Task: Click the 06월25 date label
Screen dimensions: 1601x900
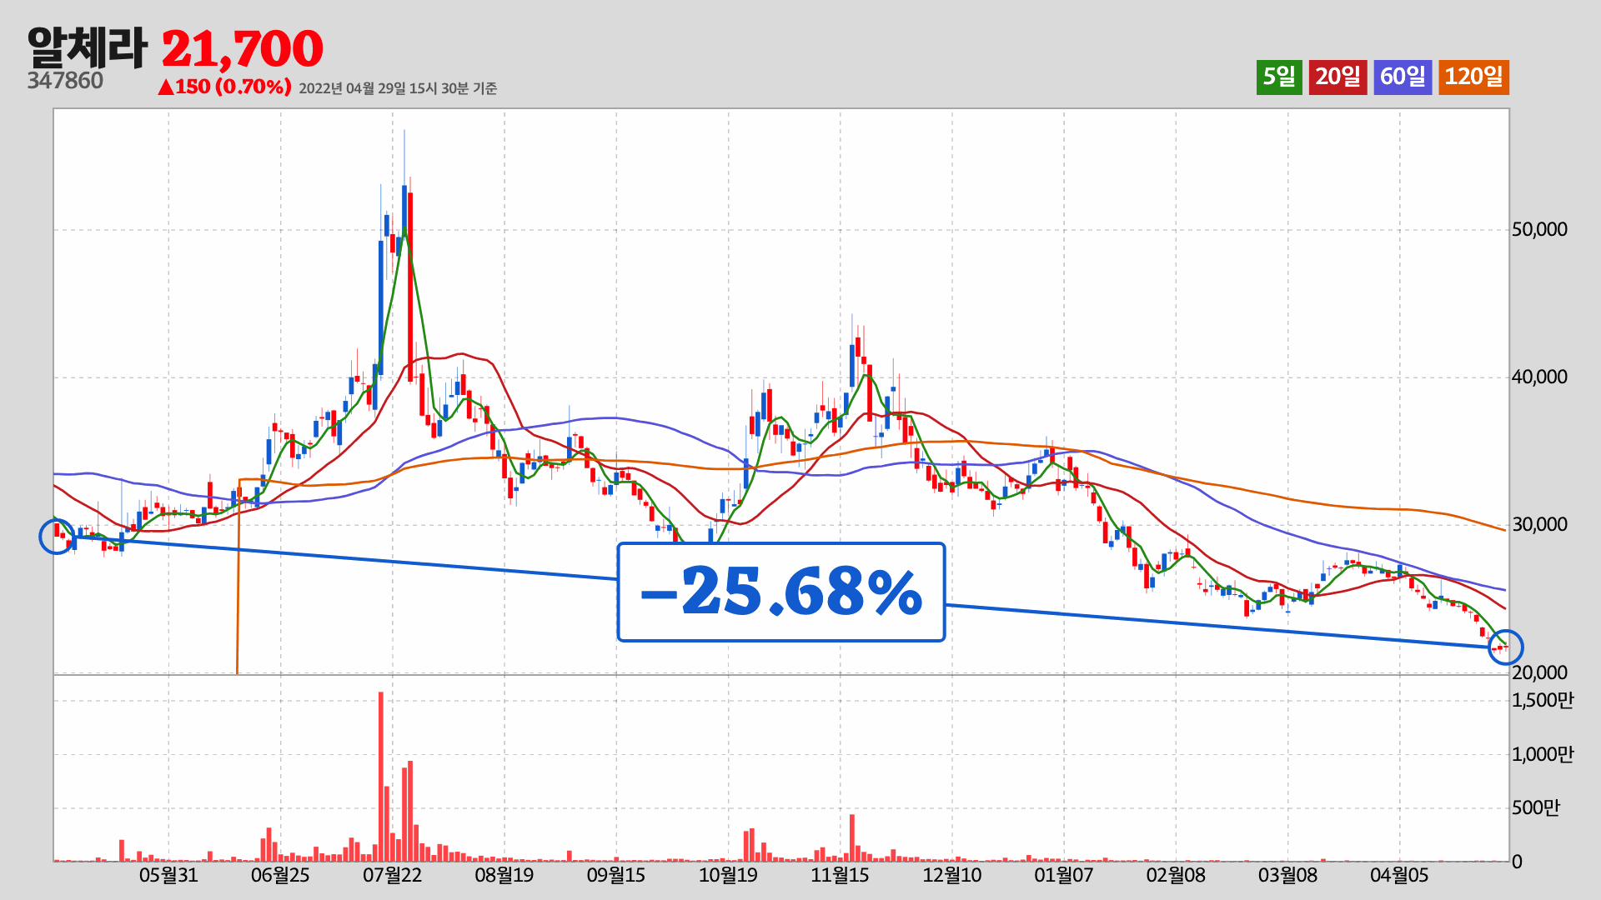Action: 280,875
